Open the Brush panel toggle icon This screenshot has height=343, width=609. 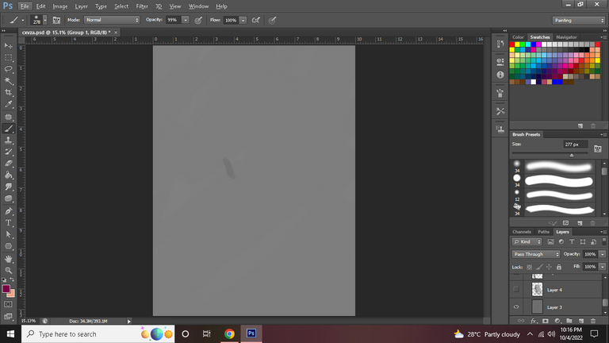[x=56, y=20]
